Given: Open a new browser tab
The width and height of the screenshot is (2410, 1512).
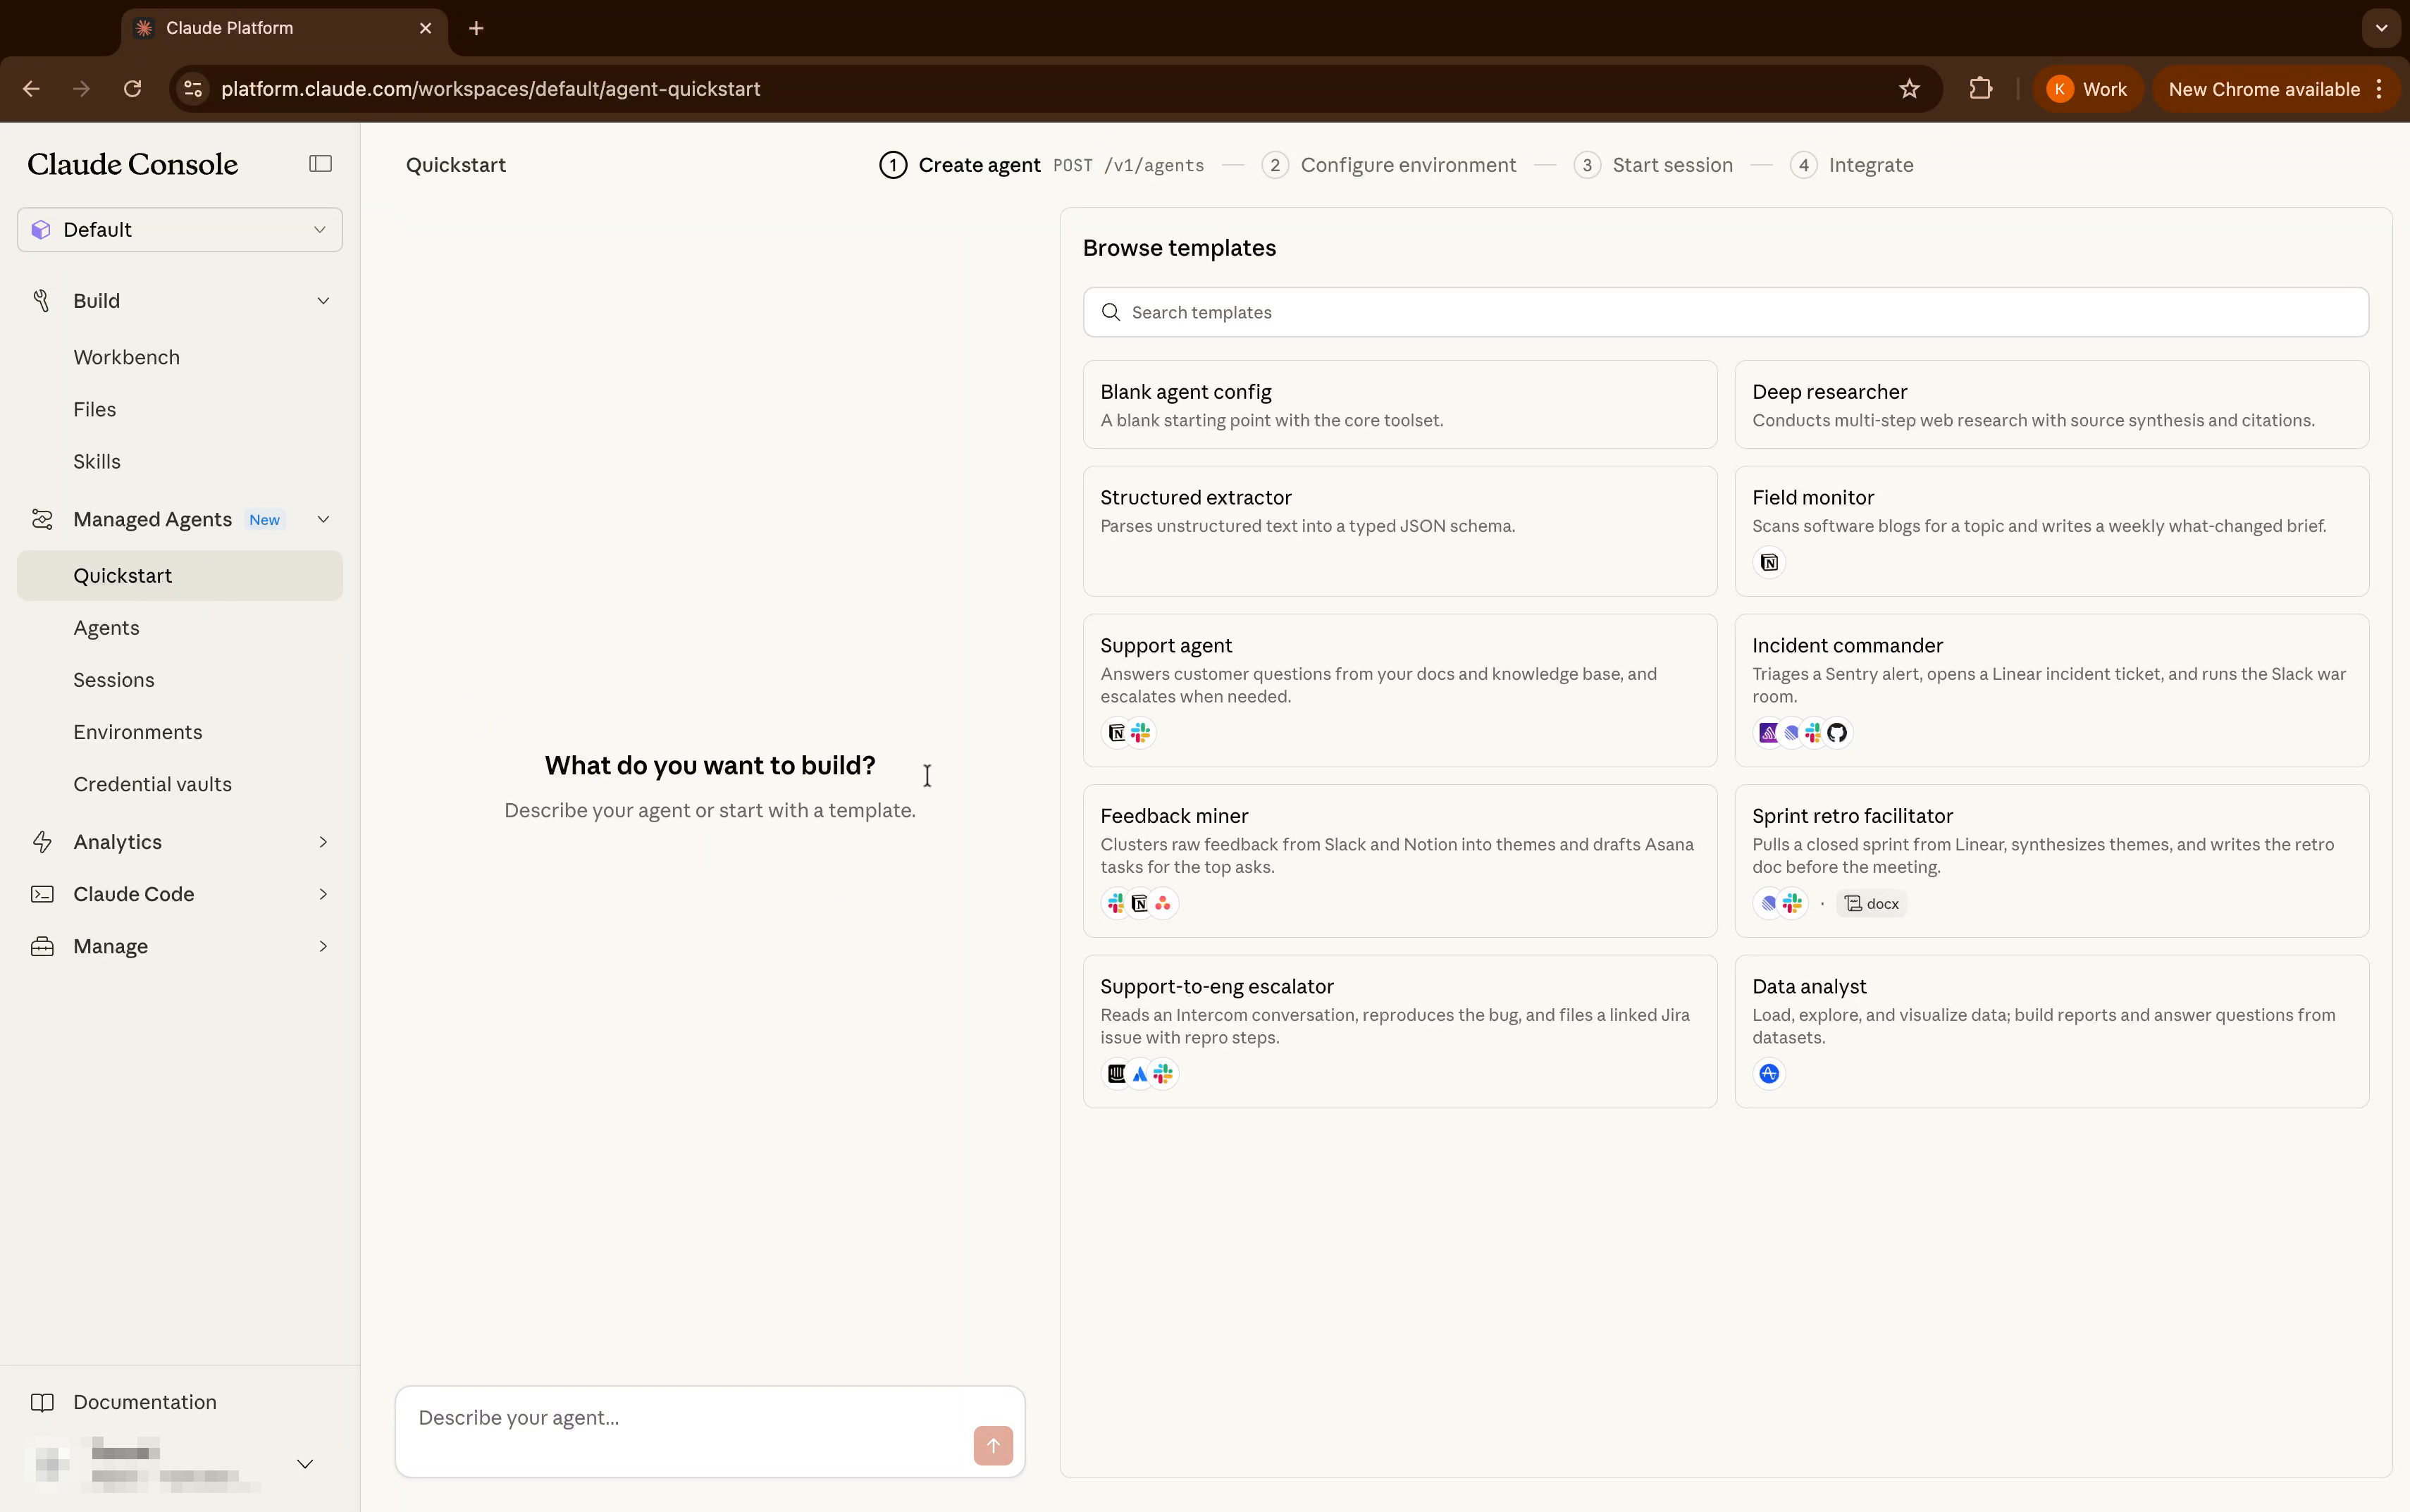Looking at the screenshot, I should coord(476,28).
